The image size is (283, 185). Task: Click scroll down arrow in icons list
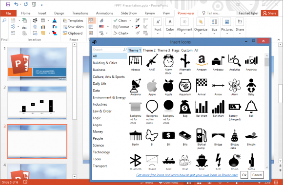tap(266, 167)
